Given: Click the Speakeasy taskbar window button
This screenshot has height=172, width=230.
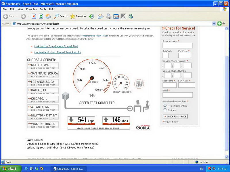Looking at the screenshot, I should pos(68,169).
